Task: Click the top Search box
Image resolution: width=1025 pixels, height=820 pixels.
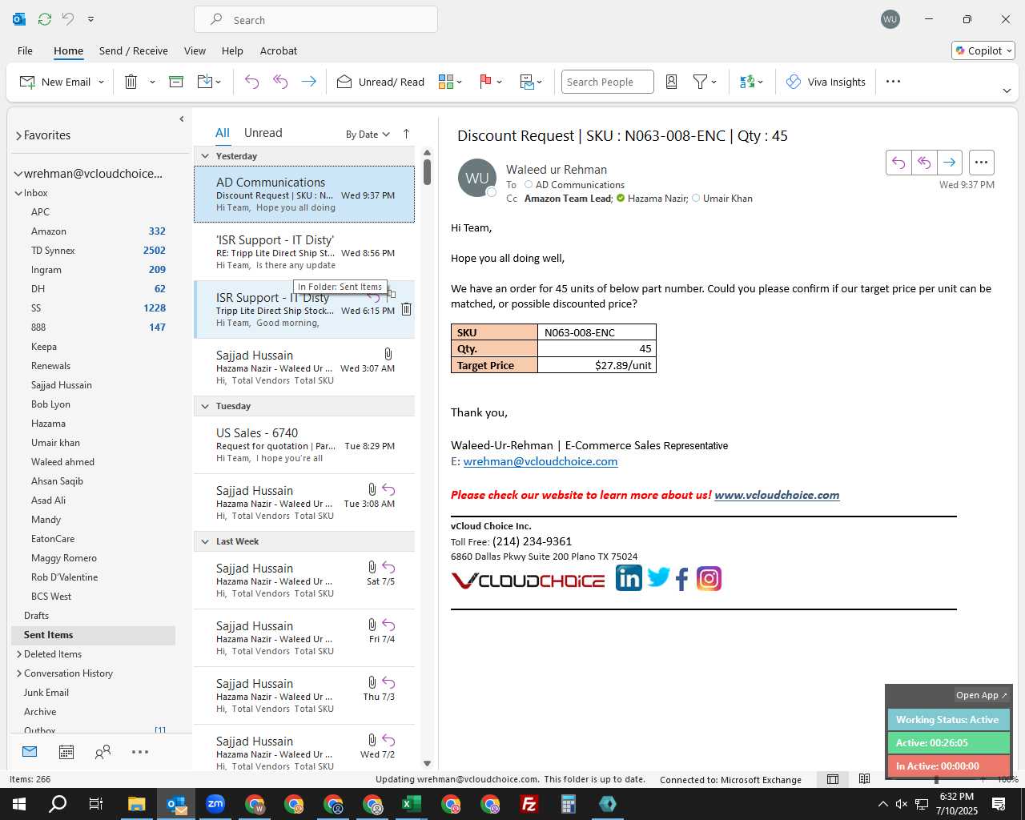Action: 316,20
